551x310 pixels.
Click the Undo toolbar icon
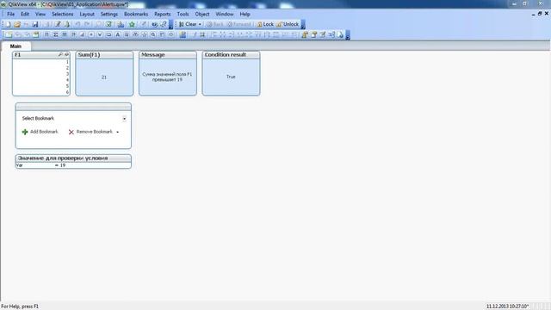[77, 24]
